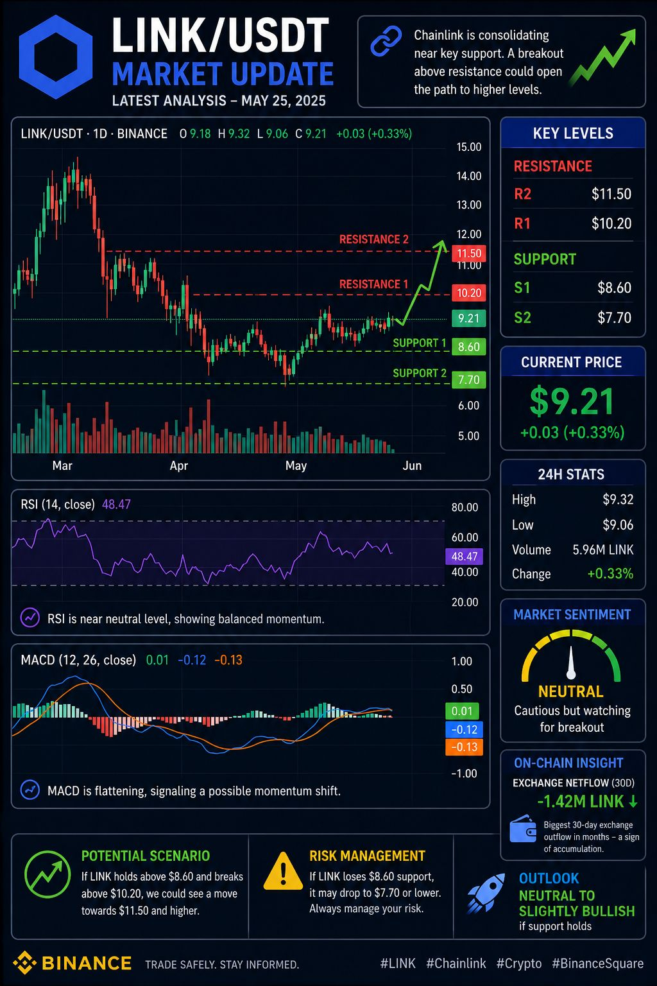Viewport: 657px width, 986px height.
Task: Click the MARKET UPDATE title text
Action: click(x=223, y=74)
